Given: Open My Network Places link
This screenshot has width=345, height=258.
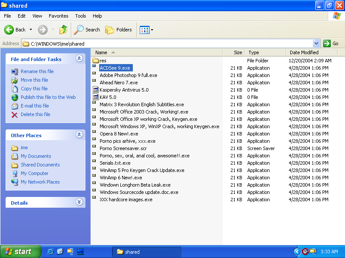Looking at the screenshot, I should [40, 182].
